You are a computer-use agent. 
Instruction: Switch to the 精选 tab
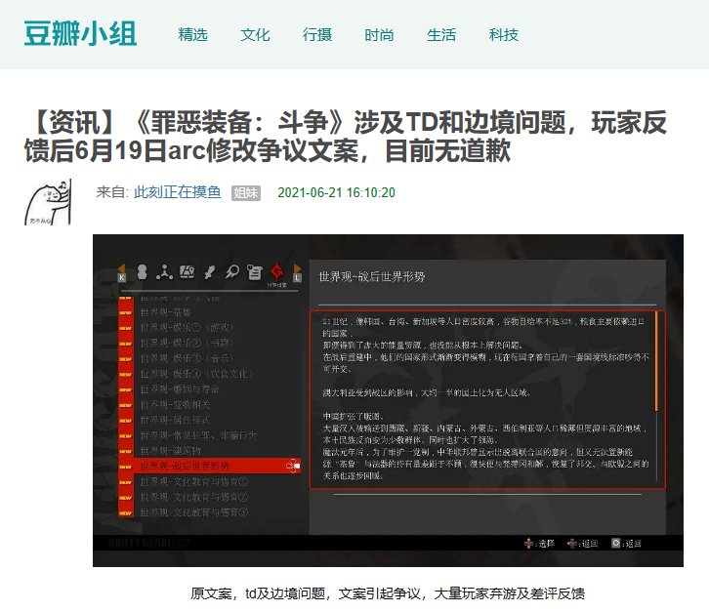(x=192, y=35)
